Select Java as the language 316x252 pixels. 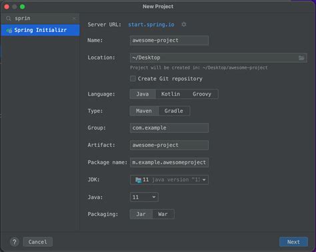(143, 94)
